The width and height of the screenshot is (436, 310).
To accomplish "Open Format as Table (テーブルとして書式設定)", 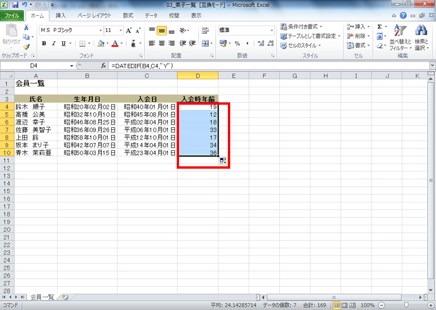I will coord(310,36).
